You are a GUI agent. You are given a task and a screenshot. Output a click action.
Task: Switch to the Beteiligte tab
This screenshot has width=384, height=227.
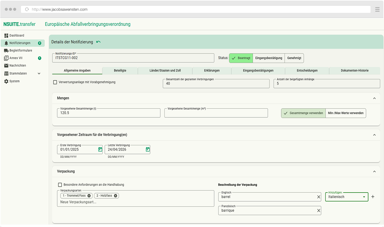120,71
